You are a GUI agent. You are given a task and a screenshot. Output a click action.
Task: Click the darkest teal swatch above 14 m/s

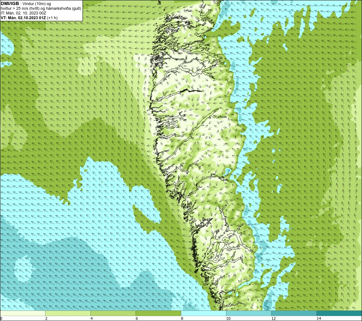339,313
